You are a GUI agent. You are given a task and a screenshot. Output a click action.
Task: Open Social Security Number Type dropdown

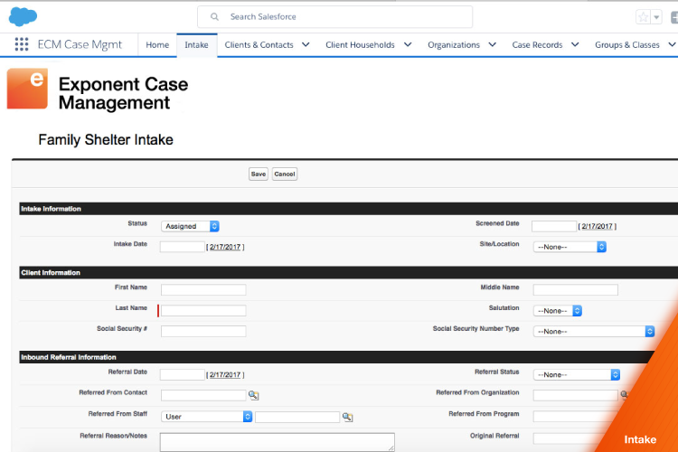point(594,332)
